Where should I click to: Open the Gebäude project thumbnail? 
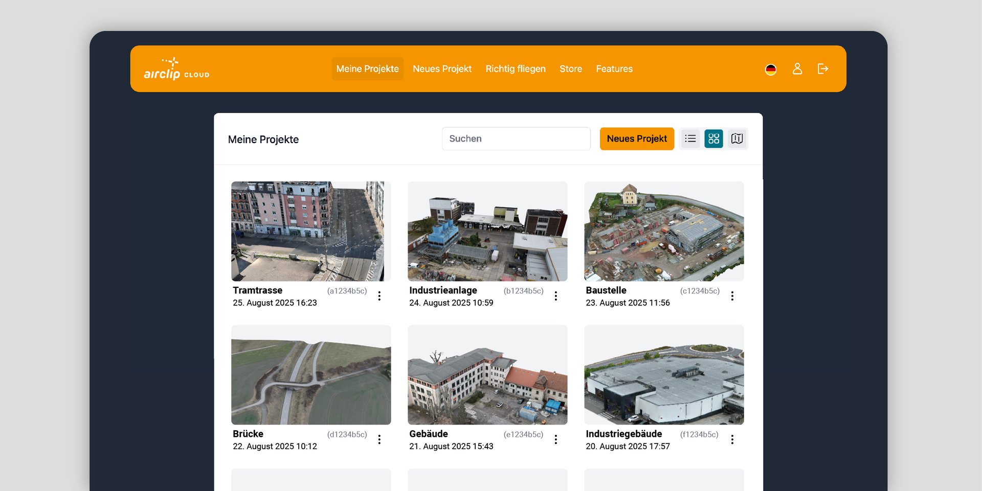click(x=487, y=375)
